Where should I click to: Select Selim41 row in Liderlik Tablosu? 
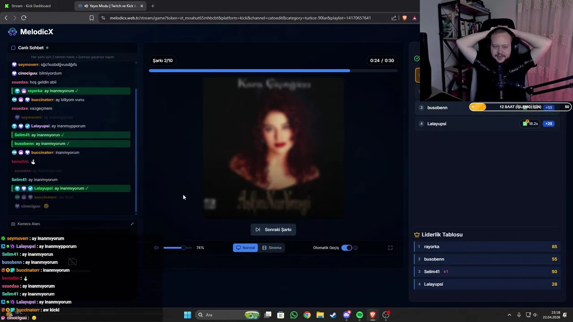click(x=487, y=272)
